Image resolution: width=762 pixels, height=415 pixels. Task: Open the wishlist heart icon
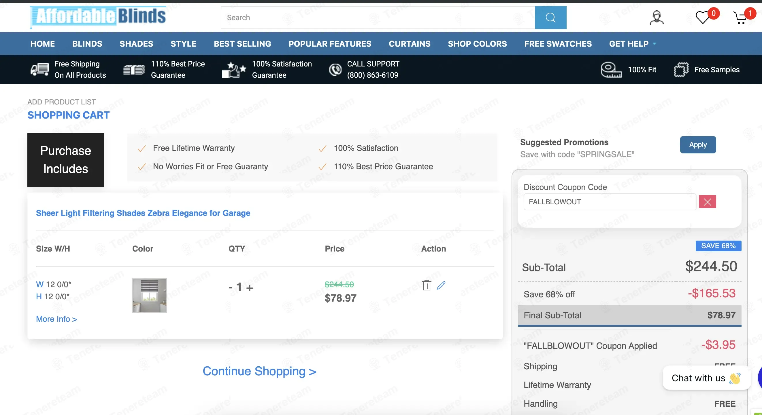703,18
